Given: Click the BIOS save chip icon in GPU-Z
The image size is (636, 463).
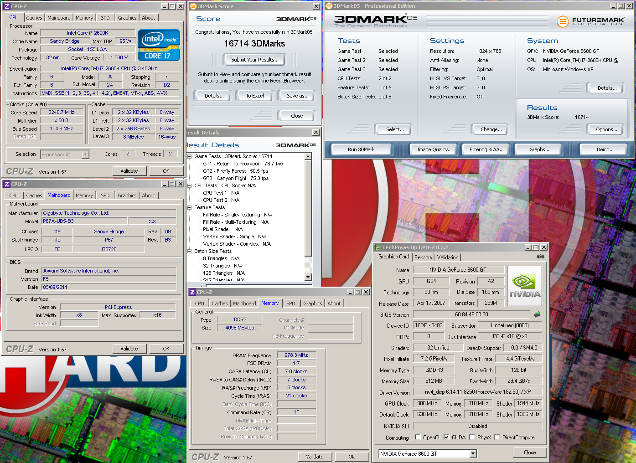Looking at the screenshot, I should coord(537,314).
